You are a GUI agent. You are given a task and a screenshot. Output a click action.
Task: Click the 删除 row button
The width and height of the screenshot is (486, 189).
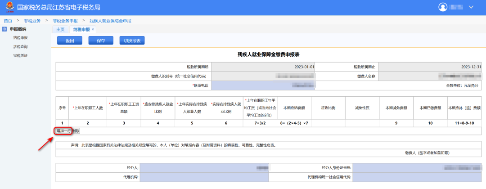(76, 131)
